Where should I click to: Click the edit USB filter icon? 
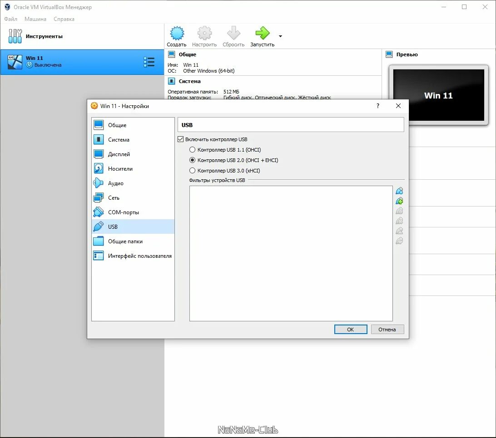tap(400, 211)
